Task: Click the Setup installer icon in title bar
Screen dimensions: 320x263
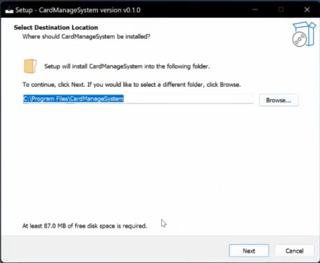Action: click(9, 10)
